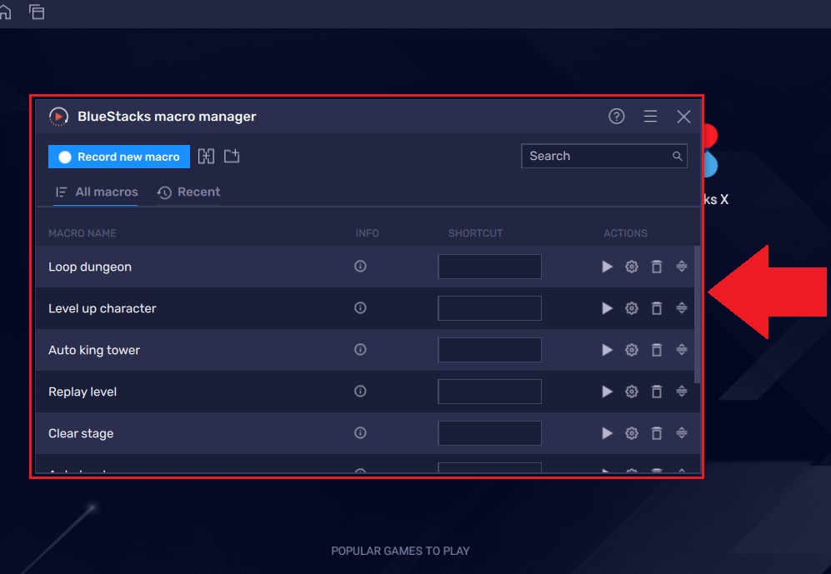Switch to the Recent tab
The width and height of the screenshot is (831, 574).
[188, 192]
